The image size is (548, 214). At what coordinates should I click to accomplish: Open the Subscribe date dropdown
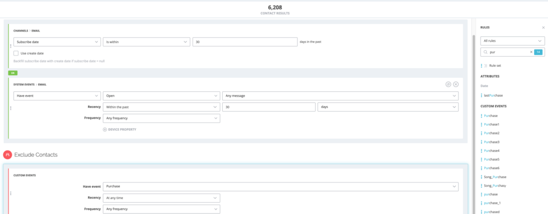pos(57,42)
